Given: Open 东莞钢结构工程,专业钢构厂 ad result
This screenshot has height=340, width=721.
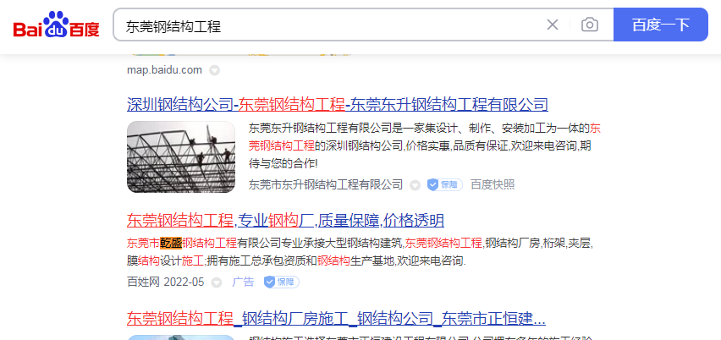Looking at the screenshot, I should click(x=285, y=221).
